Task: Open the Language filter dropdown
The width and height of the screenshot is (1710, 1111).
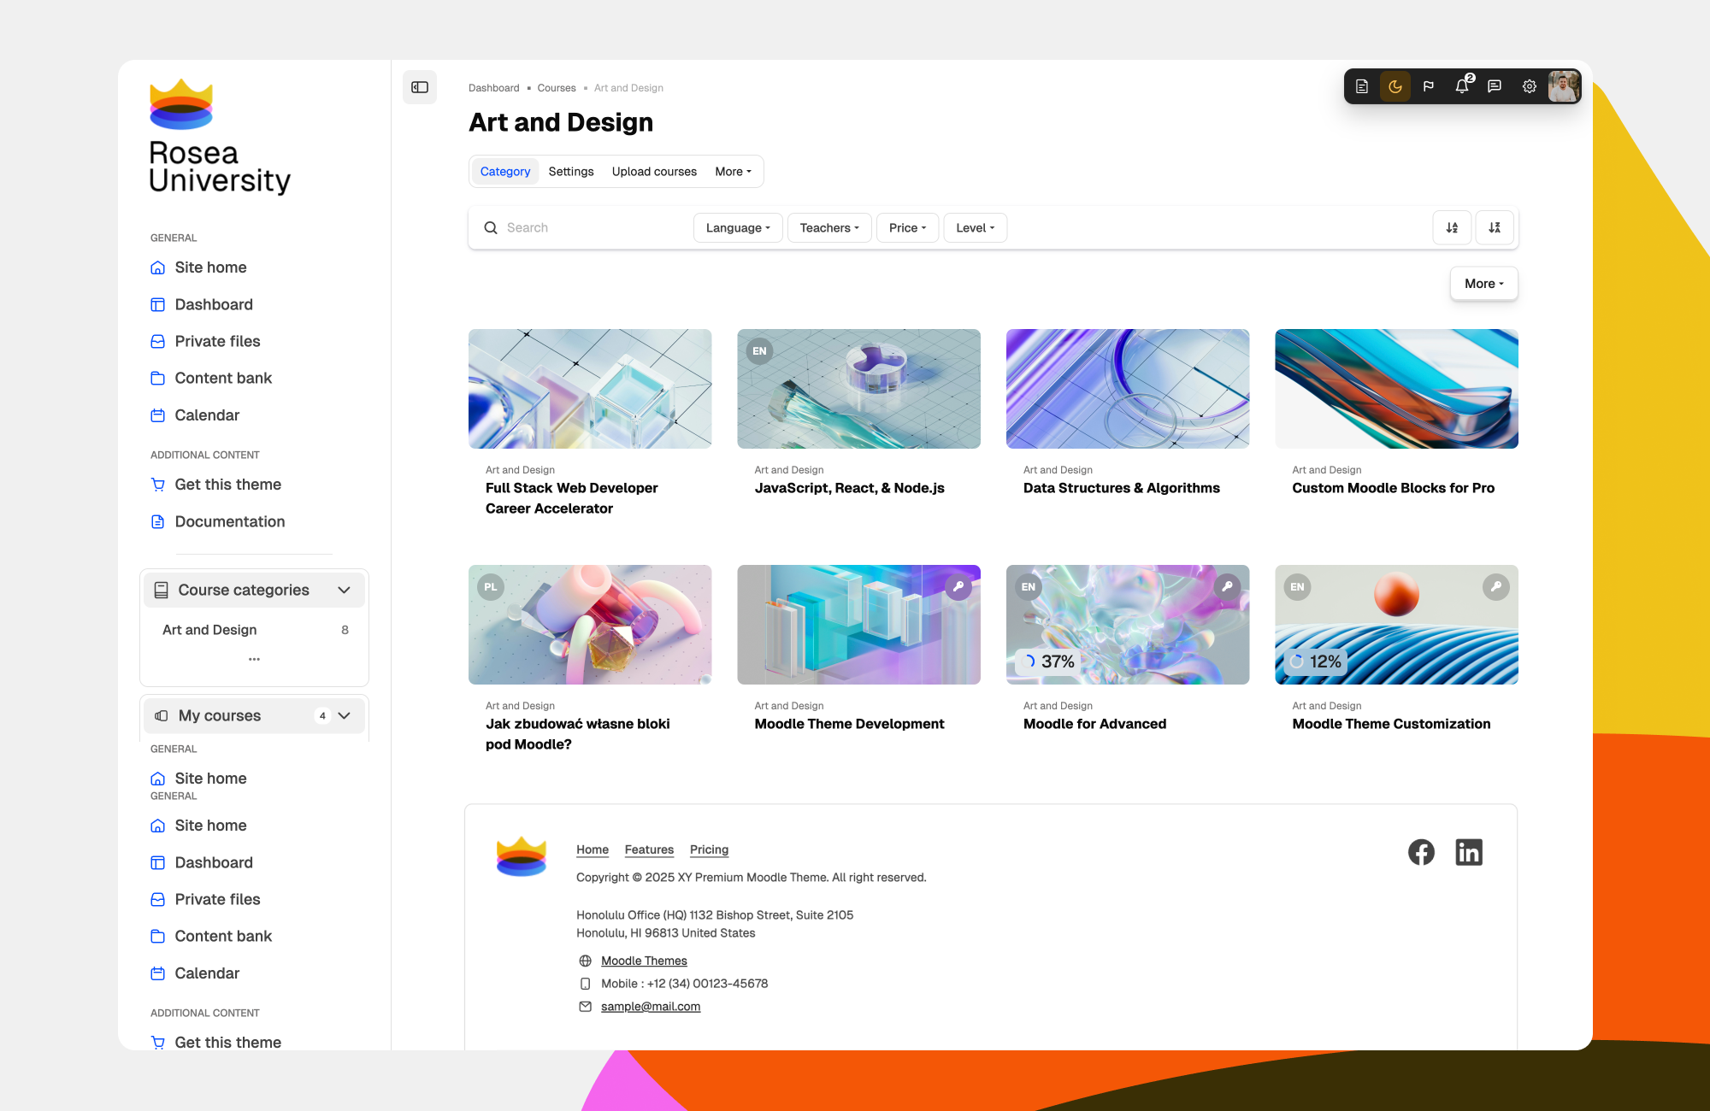Action: tap(737, 227)
